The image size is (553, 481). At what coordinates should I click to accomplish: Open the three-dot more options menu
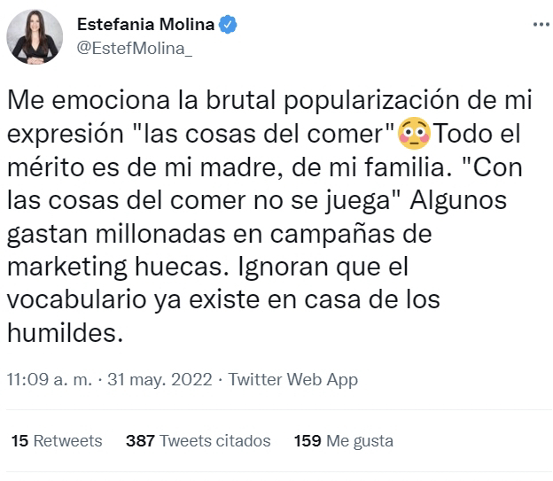541,24
